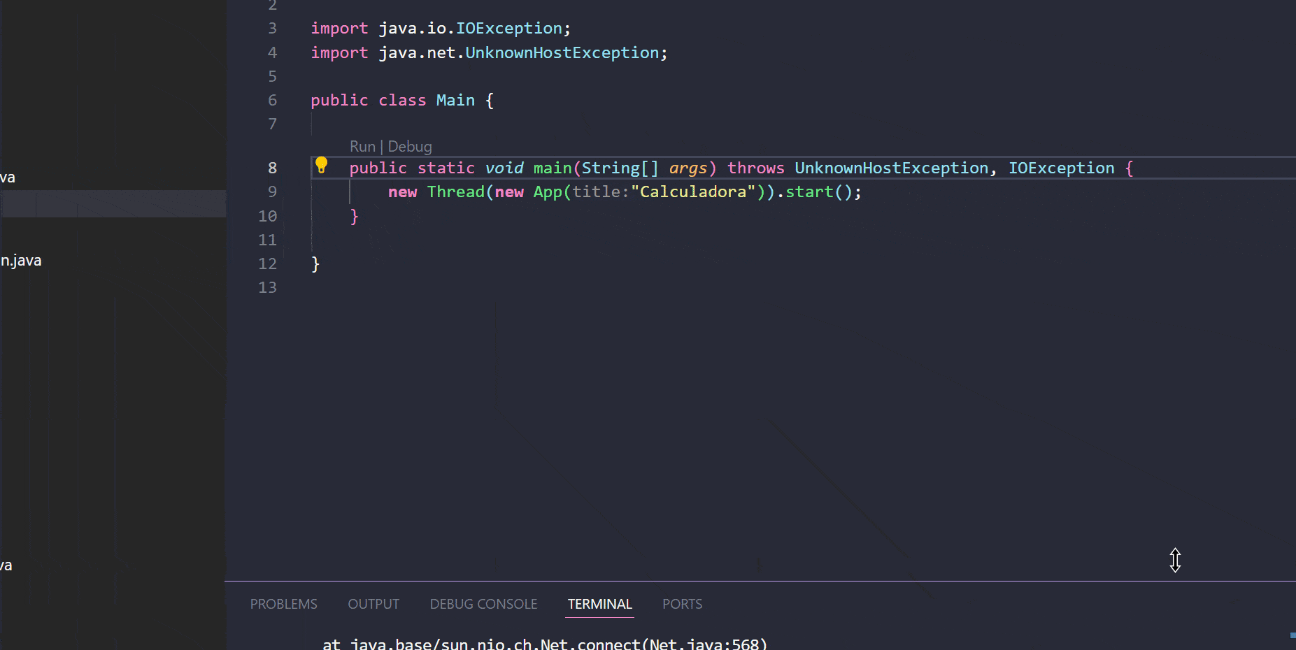The image size is (1296, 650).
Task: Click line number 13 in the gutter
Action: [x=268, y=288]
